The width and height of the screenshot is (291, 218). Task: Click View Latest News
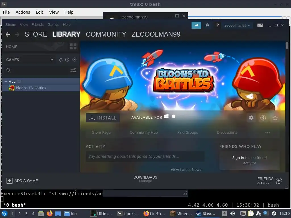pyautogui.click(x=186, y=170)
